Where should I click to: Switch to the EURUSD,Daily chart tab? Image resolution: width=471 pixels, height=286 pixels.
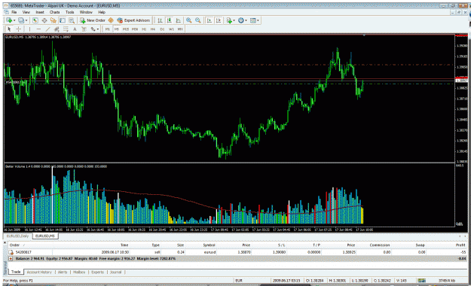tap(18, 236)
